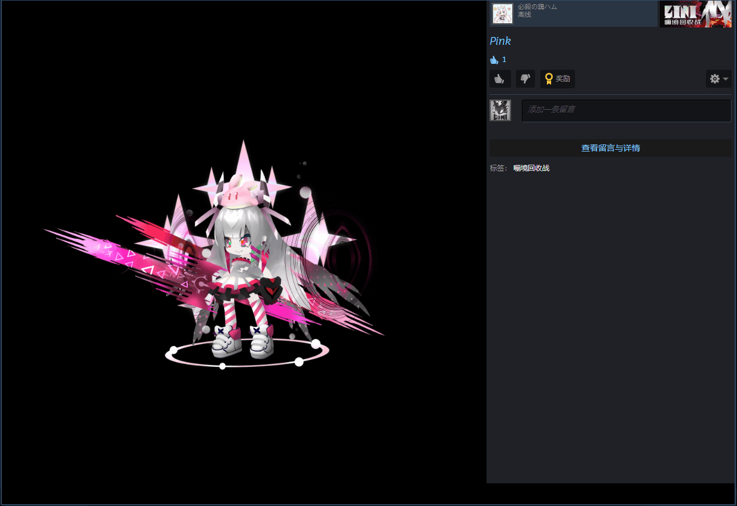Screen dimensions: 737x506
Task: Rate the screenshot with thumbs down
Action: pos(525,79)
